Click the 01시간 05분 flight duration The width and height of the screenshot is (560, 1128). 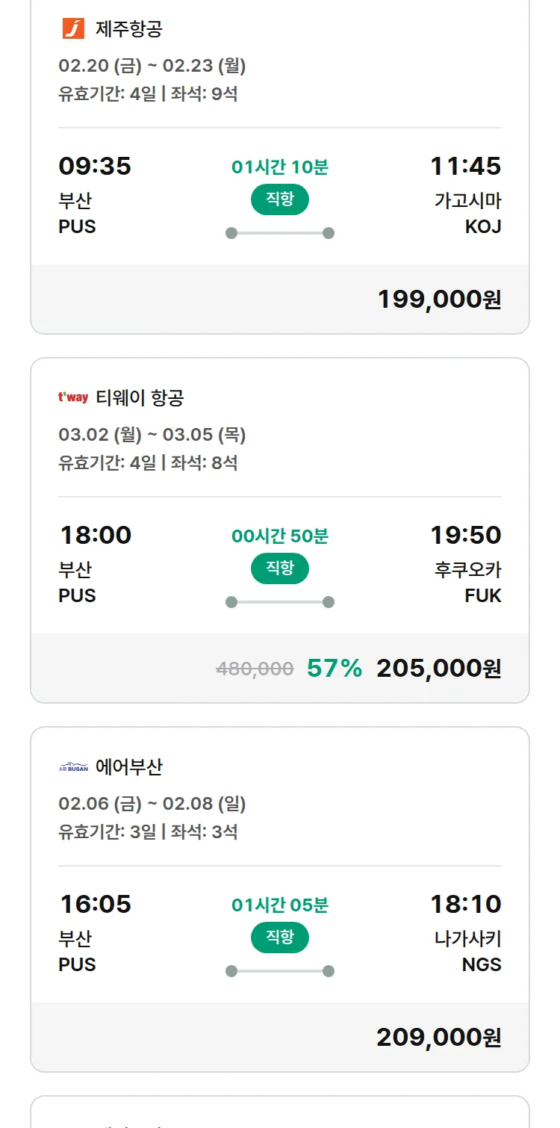point(280,905)
